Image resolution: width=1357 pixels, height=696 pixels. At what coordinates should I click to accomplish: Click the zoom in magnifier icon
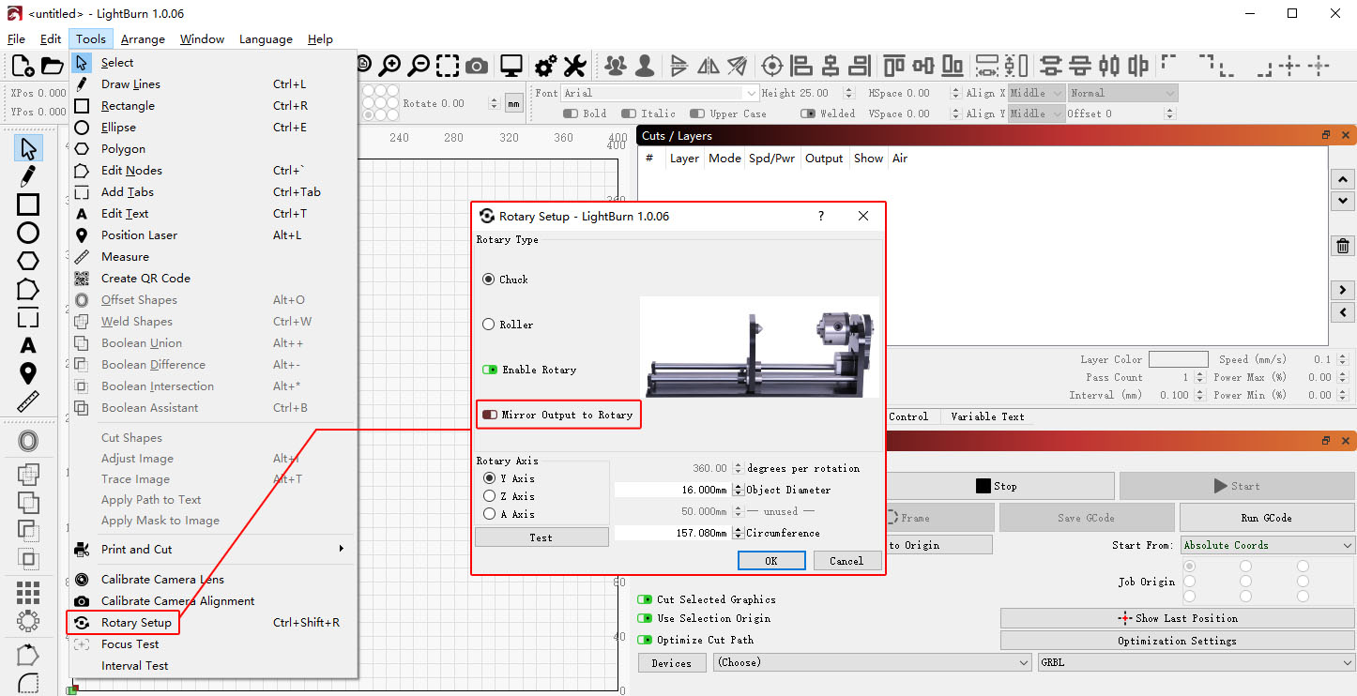(x=389, y=66)
